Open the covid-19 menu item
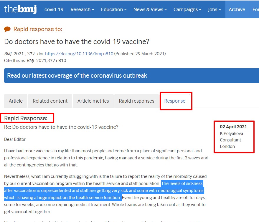Screen dimensions: 259x222 click(54, 10)
